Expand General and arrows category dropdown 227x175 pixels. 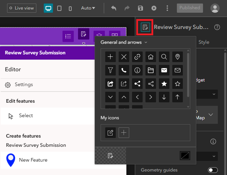124,42
